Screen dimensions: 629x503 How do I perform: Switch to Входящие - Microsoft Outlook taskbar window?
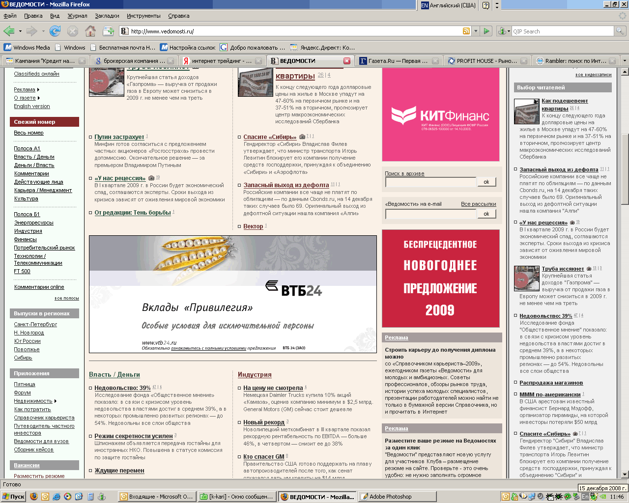[x=157, y=497]
